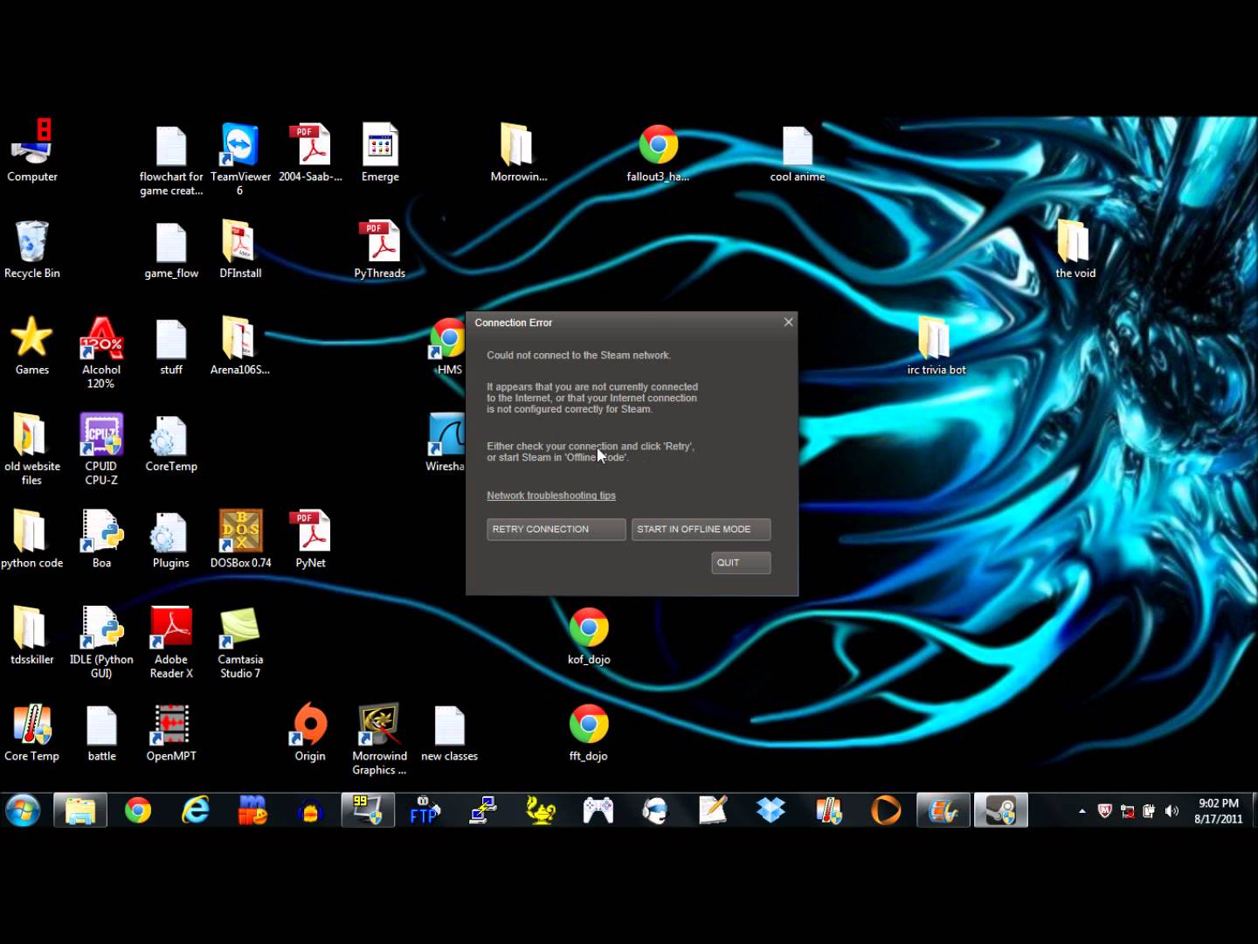Select the DOSBox 0.74 shortcut
This screenshot has width=1258, height=944.
(x=240, y=539)
